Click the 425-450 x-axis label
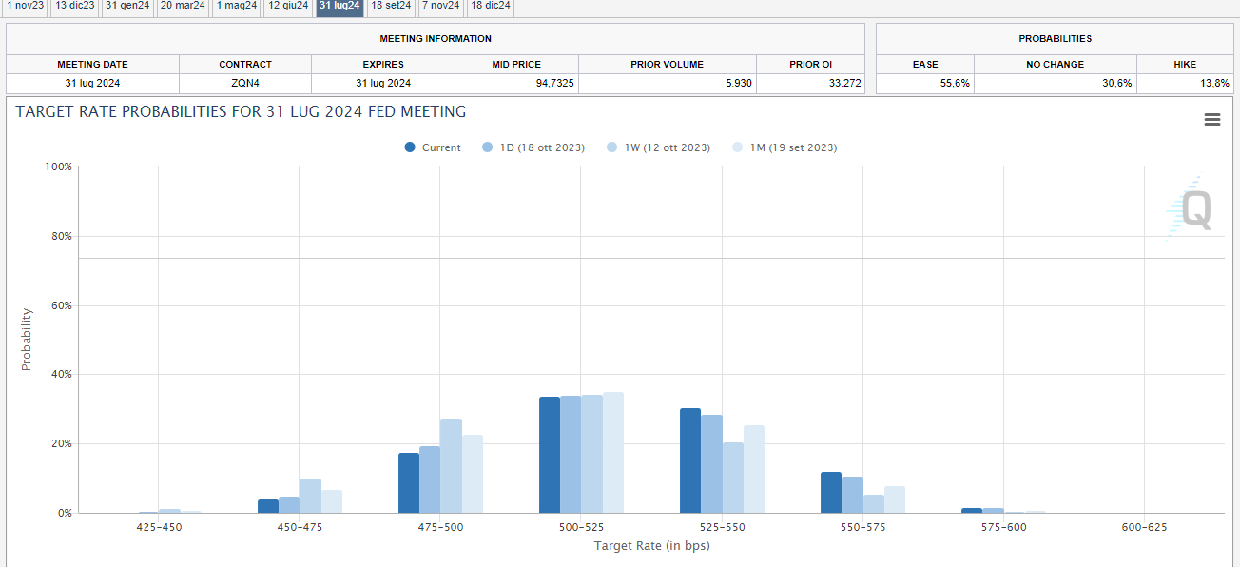This screenshot has width=1240, height=567. point(159,527)
